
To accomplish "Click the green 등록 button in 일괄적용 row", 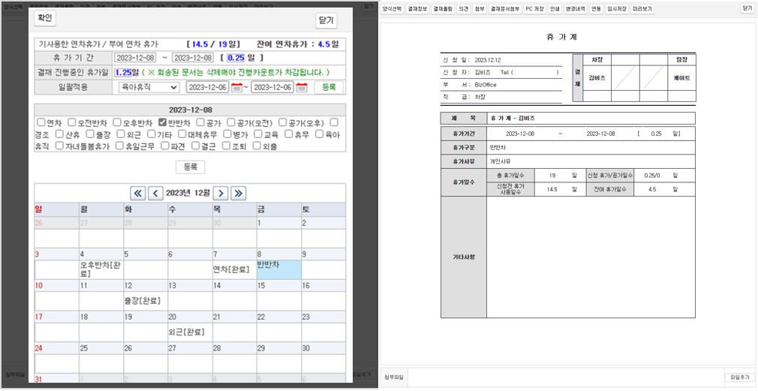I will [x=329, y=88].
